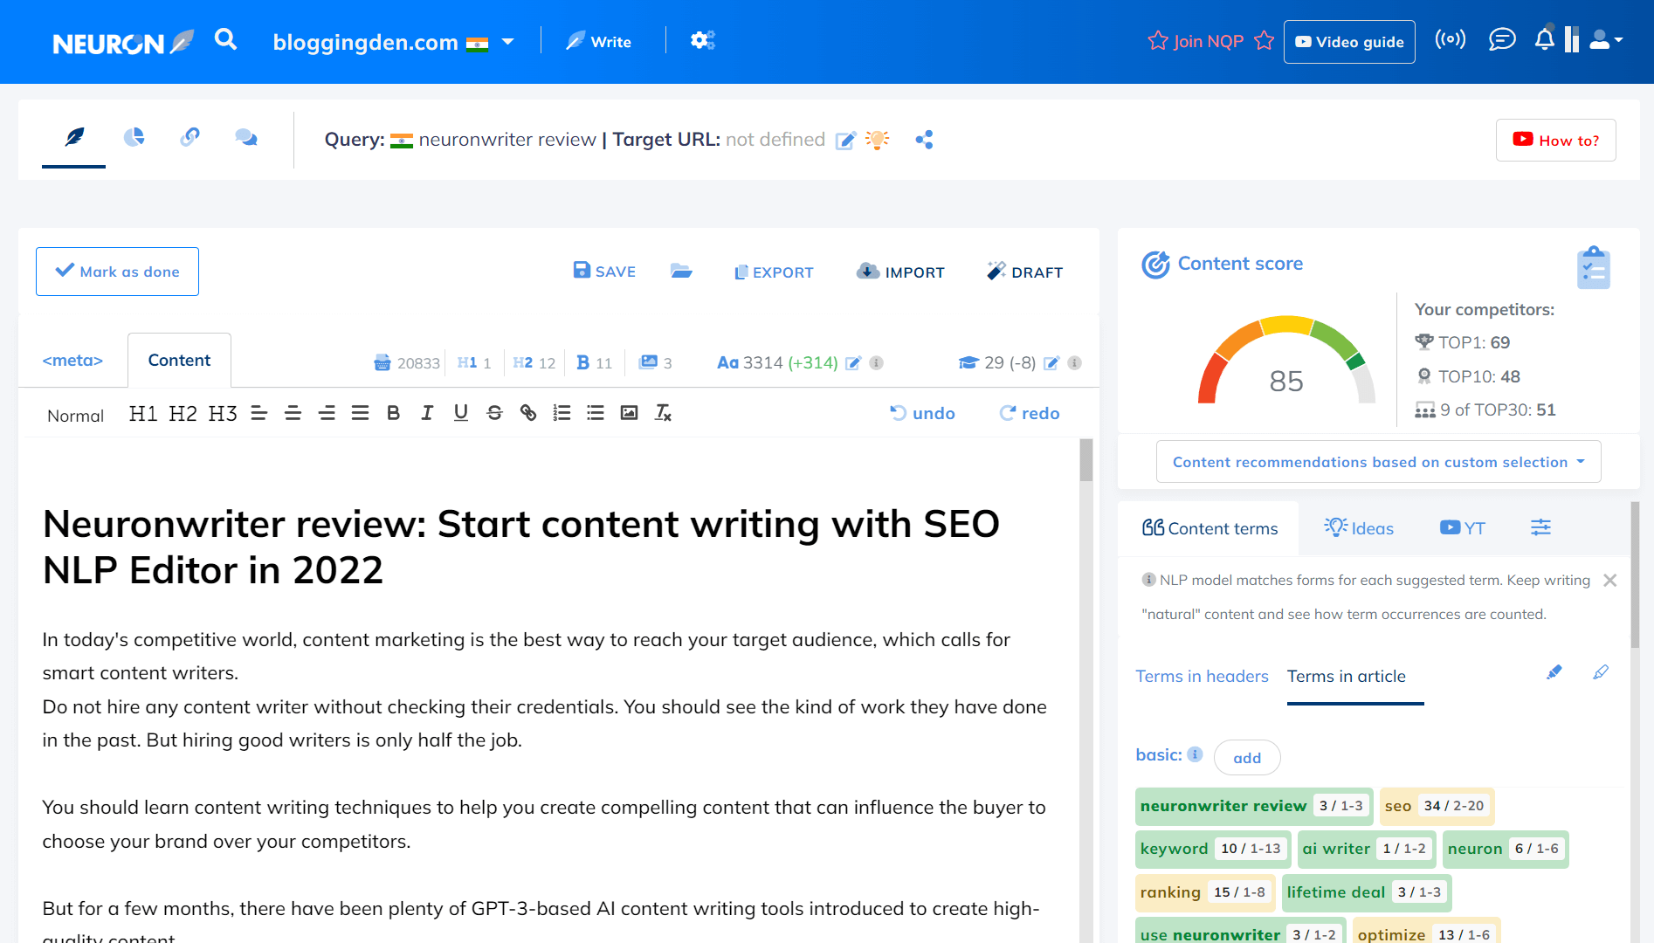Screen dimensions: 1654x943
Task: Edit the readability target pencil icon
Action: 1052,362
